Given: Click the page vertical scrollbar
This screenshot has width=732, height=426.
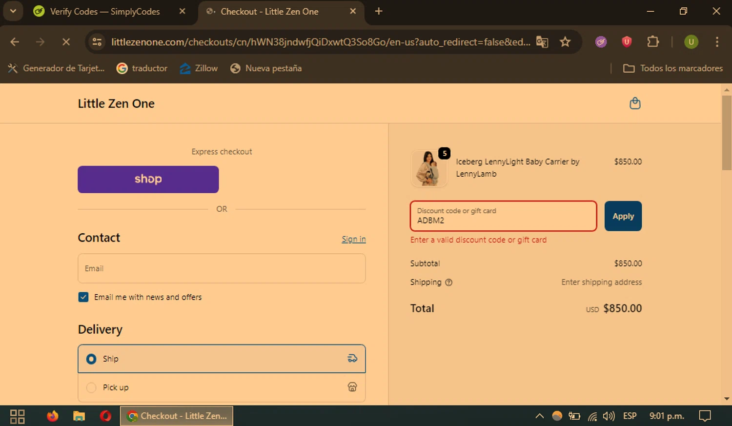Looking at the screenshot, I should click(727, 133).
